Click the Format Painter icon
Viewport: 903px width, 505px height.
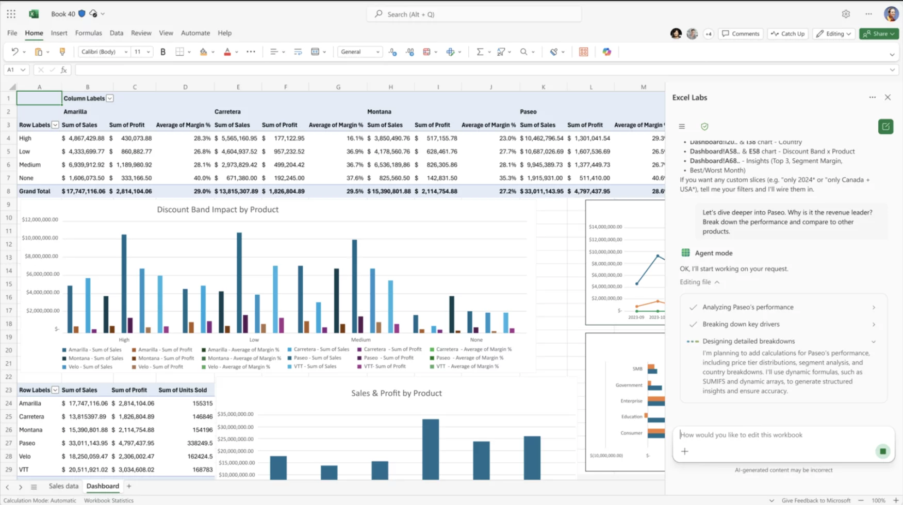[x=62, y=52]
